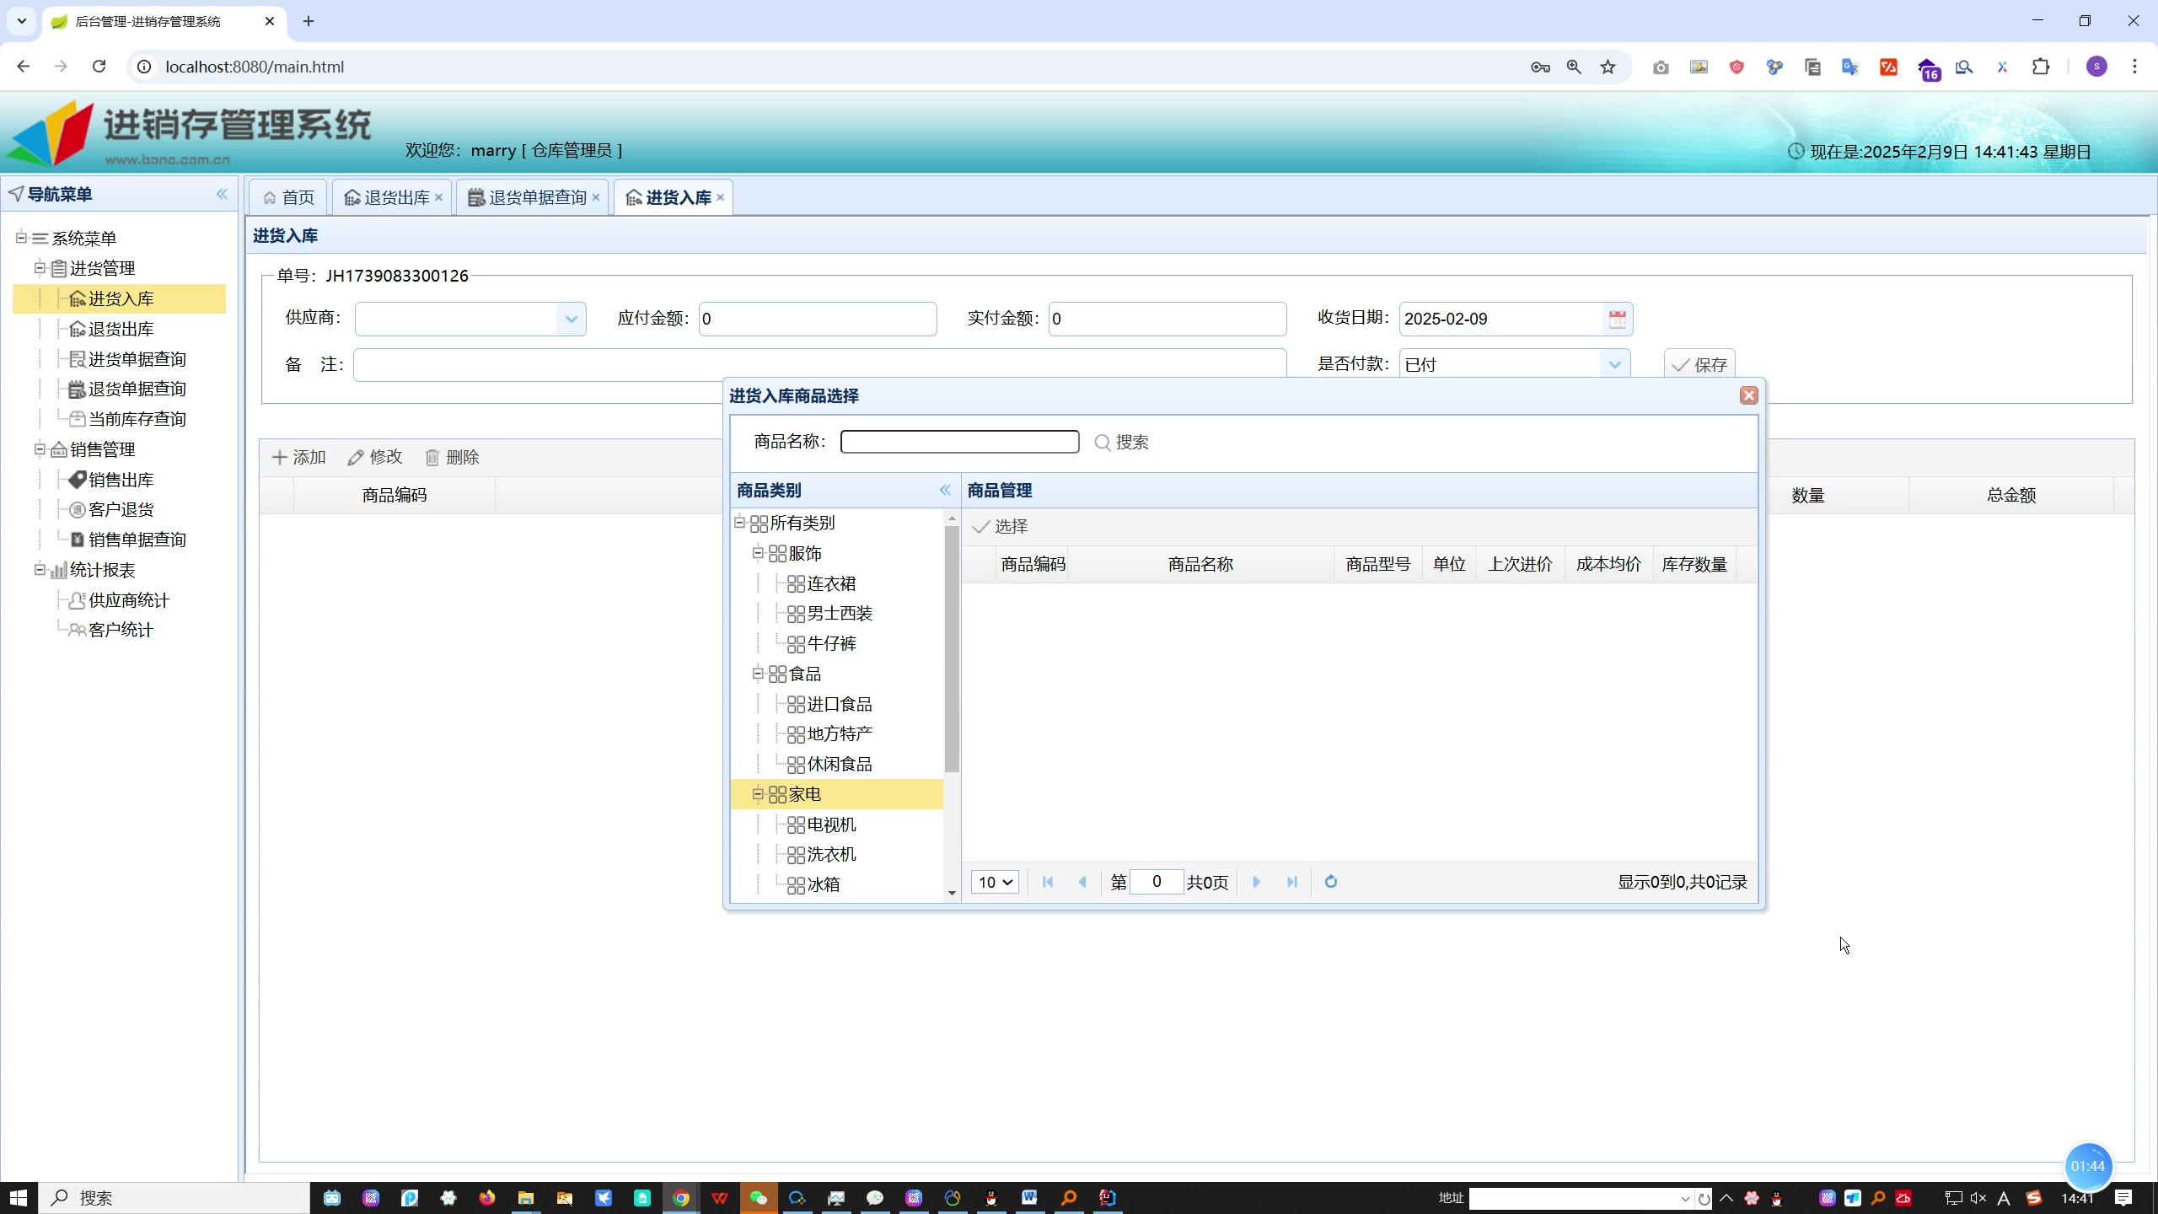Refresh the product grid
This screenshot has width=2158, height=1214.
tap(1331, 882)
